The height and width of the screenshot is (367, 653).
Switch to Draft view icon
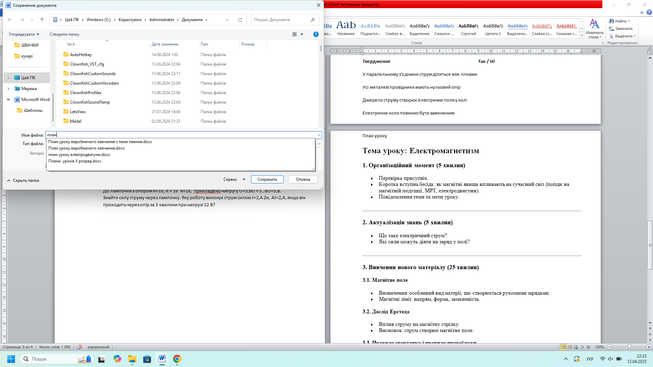[588, 347]
